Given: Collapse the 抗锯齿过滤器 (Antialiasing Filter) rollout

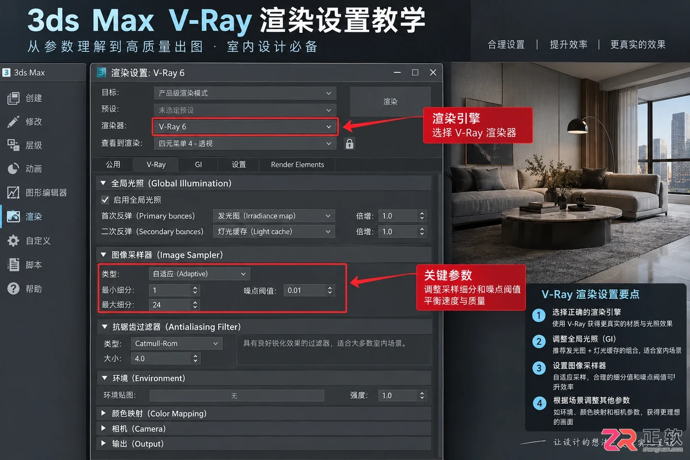Looking at the screenshot, I should 104,327.
